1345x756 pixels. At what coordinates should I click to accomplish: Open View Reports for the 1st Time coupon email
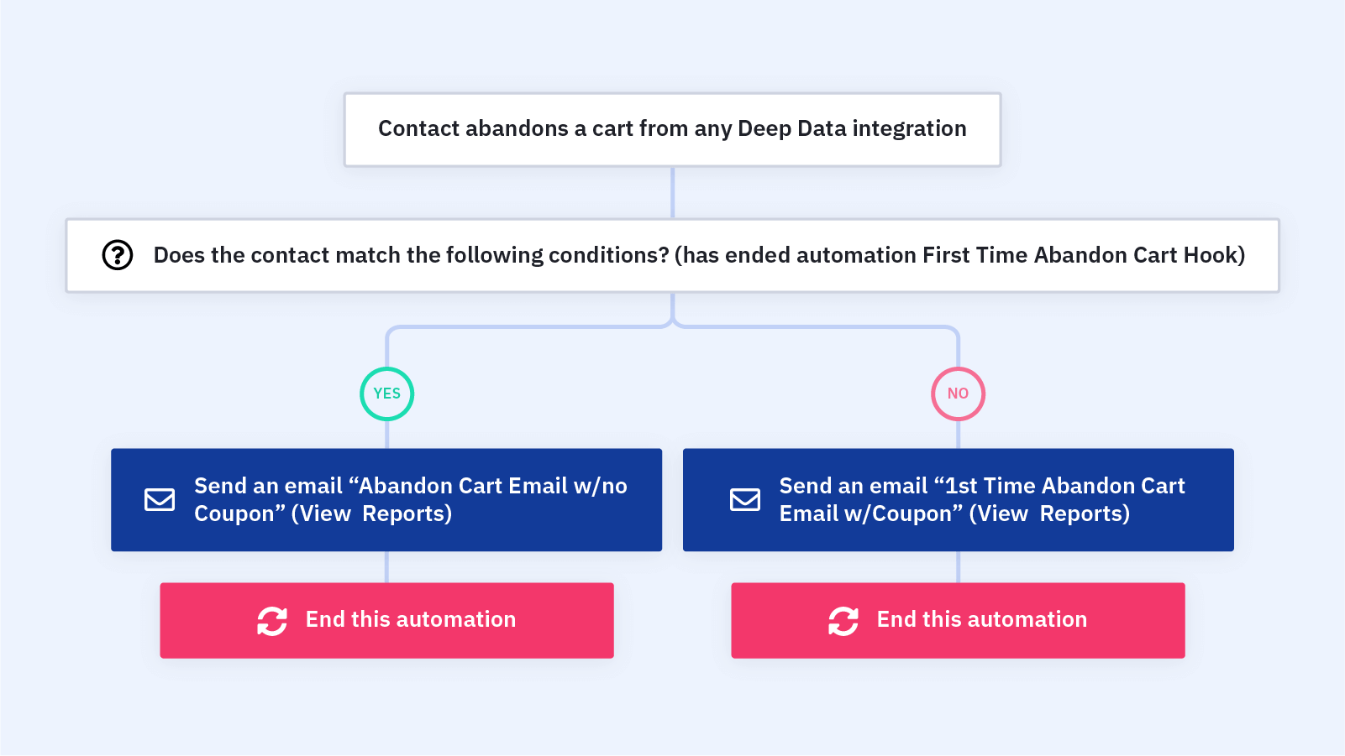point(1049,514)
